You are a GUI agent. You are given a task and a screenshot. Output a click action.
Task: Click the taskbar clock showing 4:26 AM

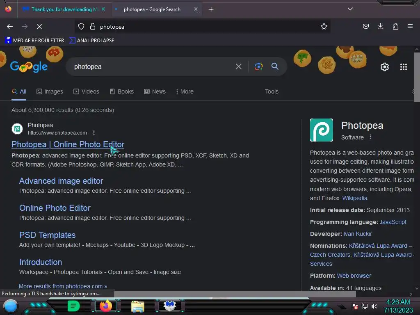tap(398, 306)
